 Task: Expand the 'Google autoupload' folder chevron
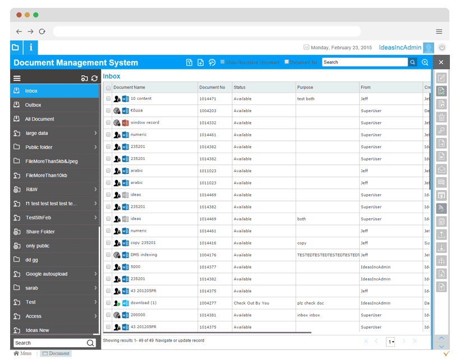95,274
